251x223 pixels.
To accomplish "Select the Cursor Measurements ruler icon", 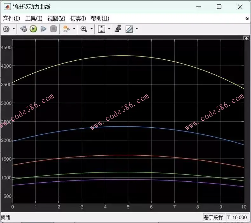I will [129, 29].
